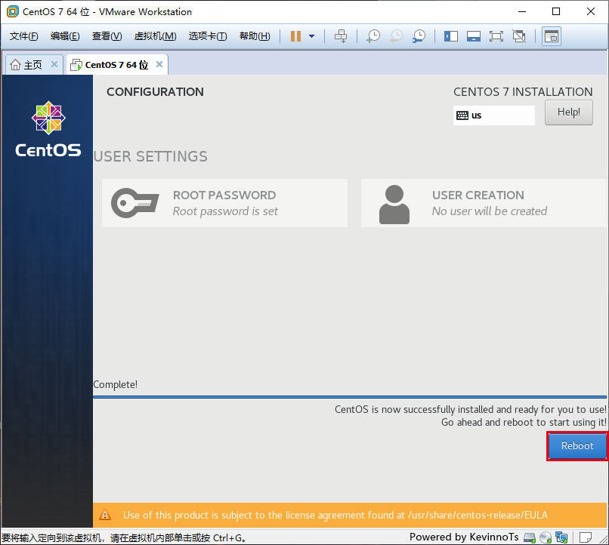Take a snapshot using the clock-plus icon
Image resolution: width=609 pixels, height=545 pixels.
pos(373,36)
